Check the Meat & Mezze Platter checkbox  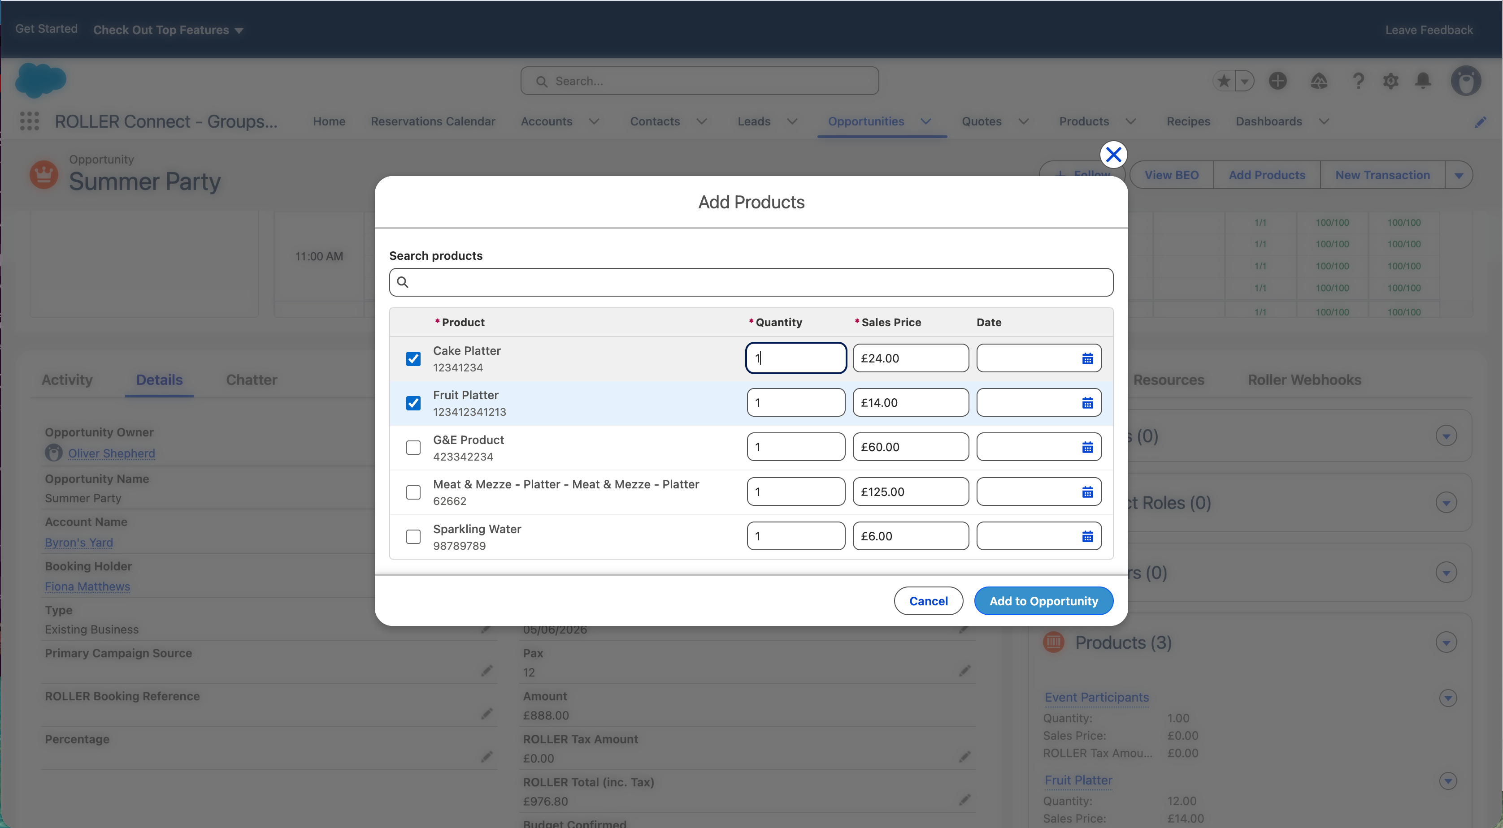413,492
